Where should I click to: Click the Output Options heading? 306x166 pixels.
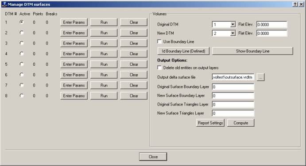tap(172, 60)
